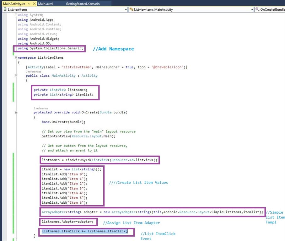Expand the ListviewItems.MainActivity type dropdown arrow
This screenshot has height=241, width=285.
(x=252, y=10)
